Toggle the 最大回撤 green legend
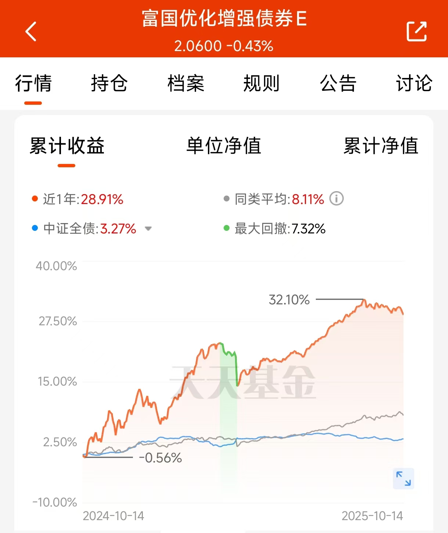Screen dimensions: 448x533 point(275,229)
